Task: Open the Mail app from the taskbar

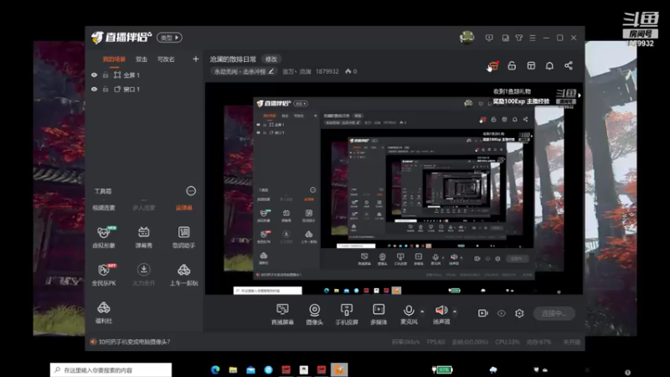Action: tap(250, 370)
